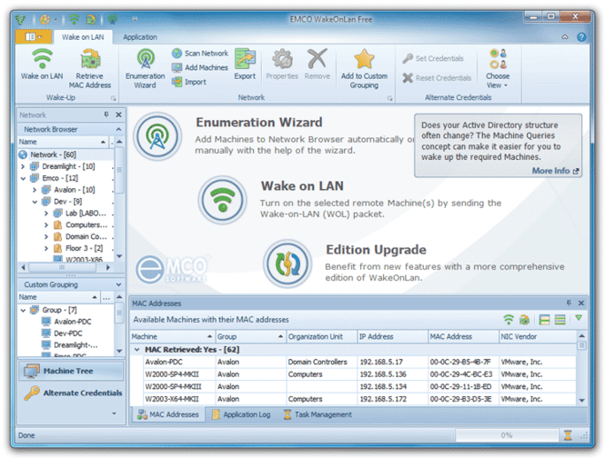Expand the Dreamlight - [10] node
This screenshot has width=605, height=458.
pos(23,166)
